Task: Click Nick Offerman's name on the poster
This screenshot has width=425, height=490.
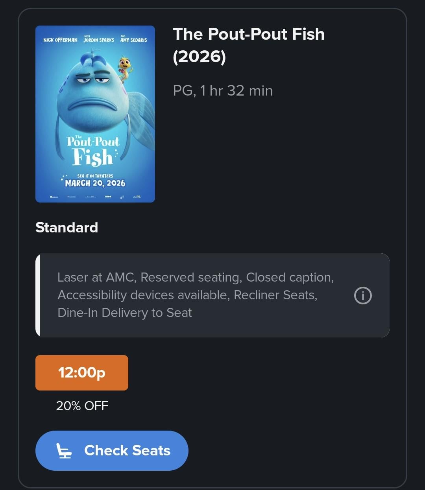Action: [x=60, y=40]
